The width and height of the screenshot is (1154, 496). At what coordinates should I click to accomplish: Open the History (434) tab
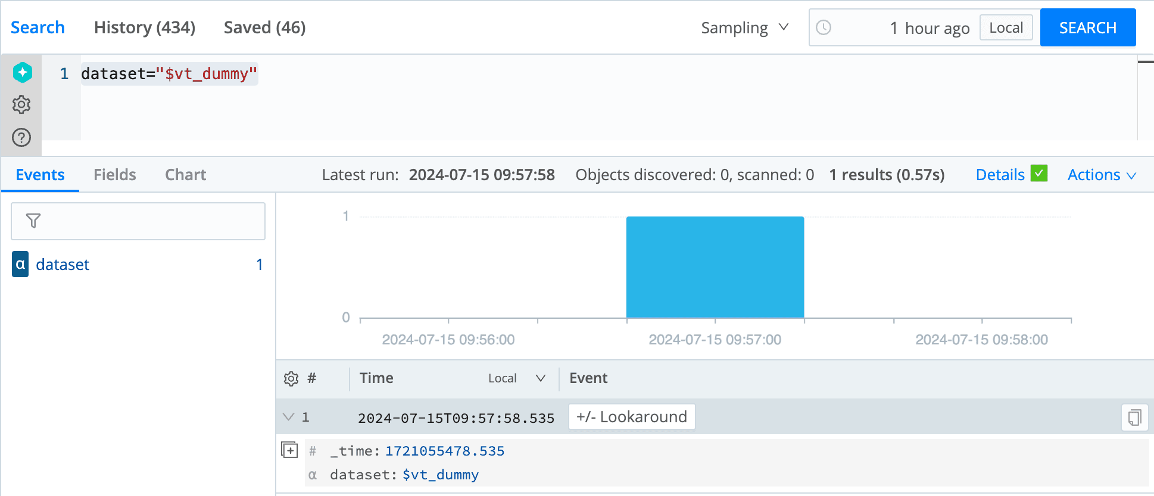click(x=145, y=27)
